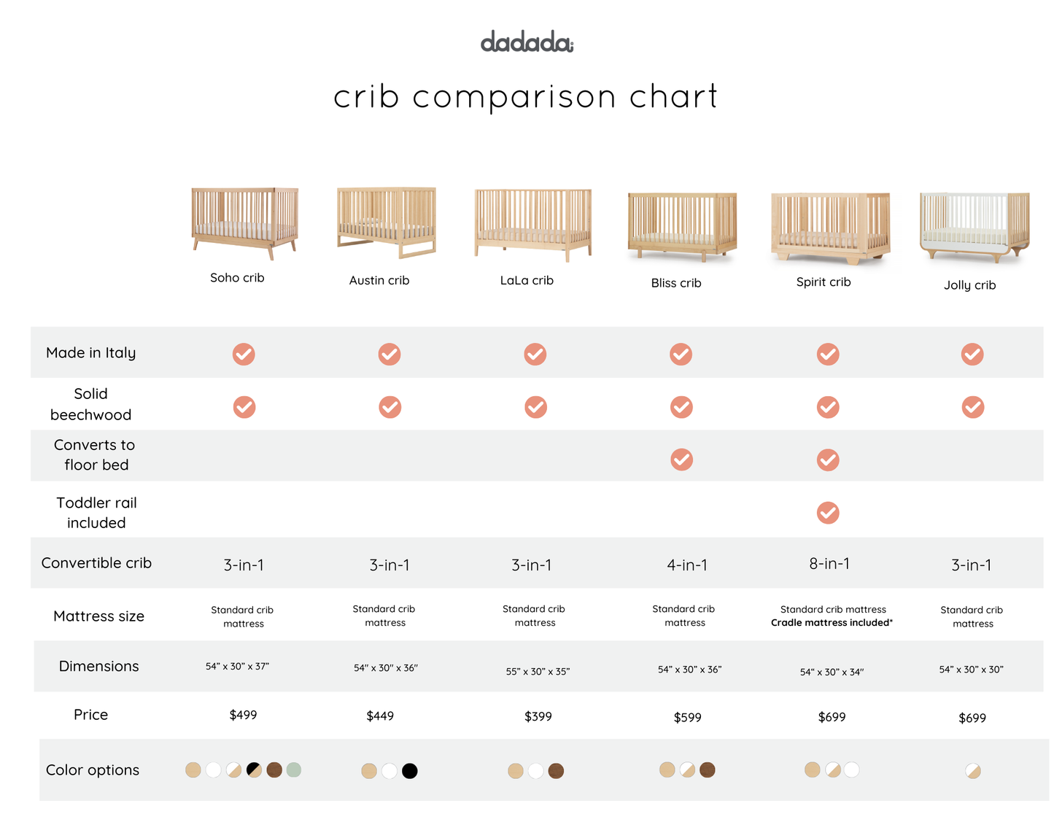Click the dadada logo at top
This screenshot has height=814, width=1054.
[x=527, y=42]
